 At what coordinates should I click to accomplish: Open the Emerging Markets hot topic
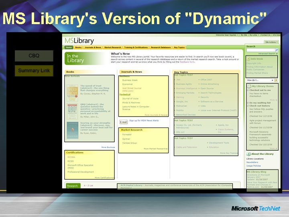185,93
